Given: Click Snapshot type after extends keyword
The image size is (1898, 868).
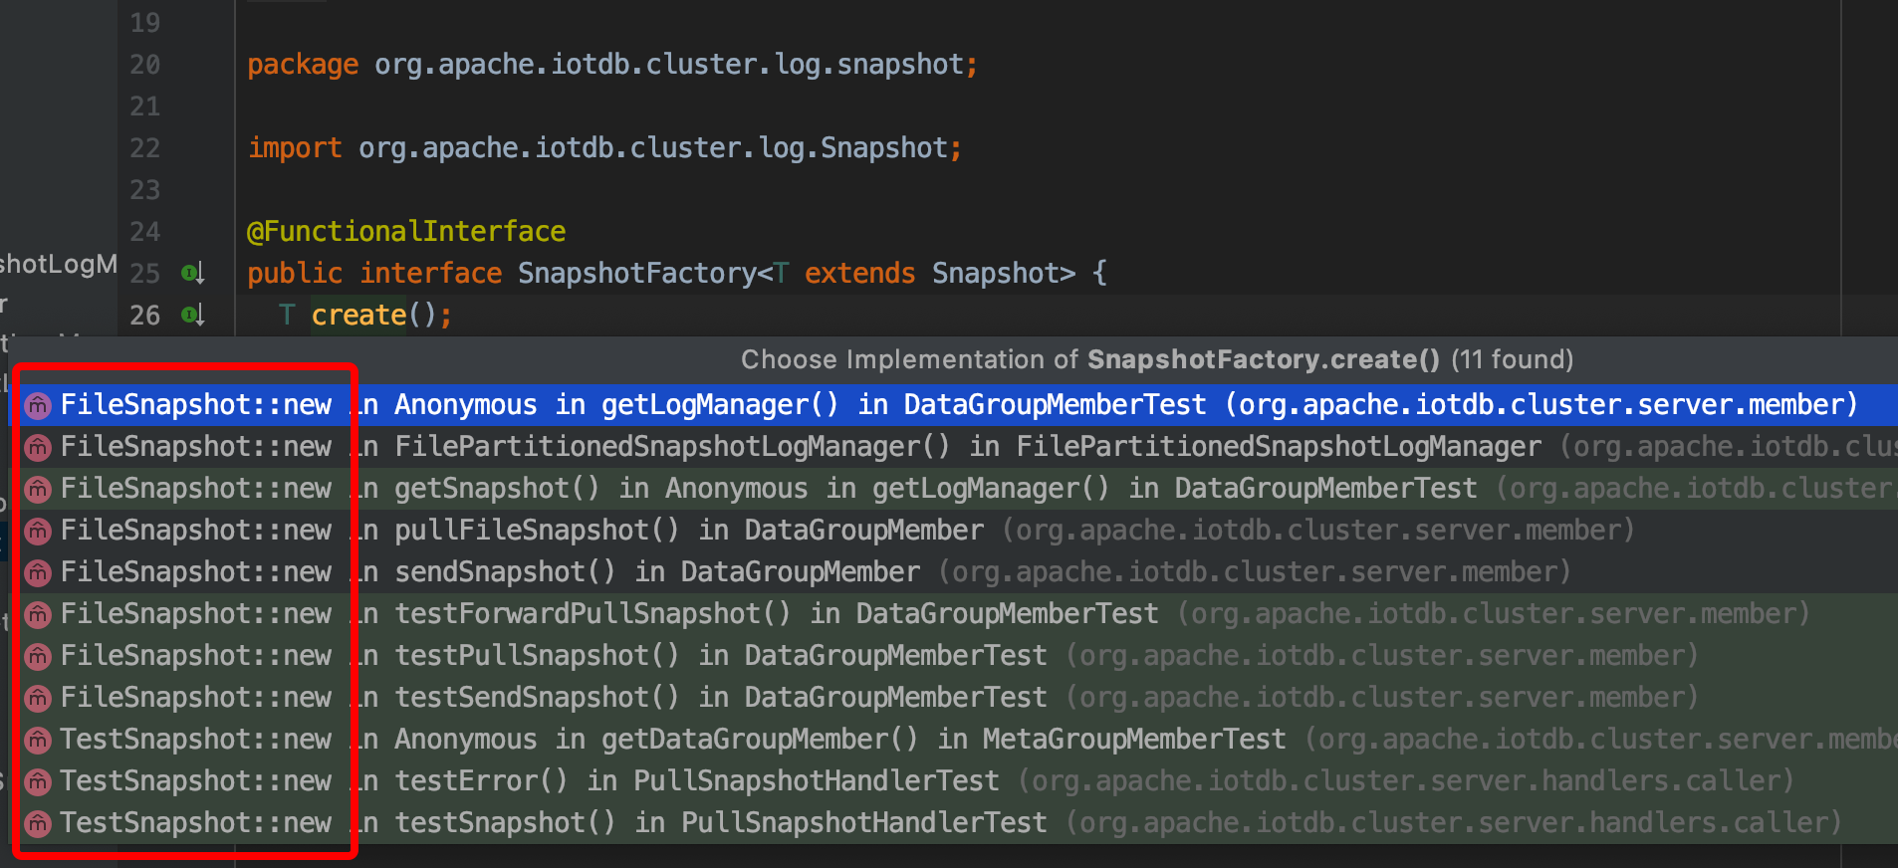Looking at the screenshot, I should pos(1004,273).
